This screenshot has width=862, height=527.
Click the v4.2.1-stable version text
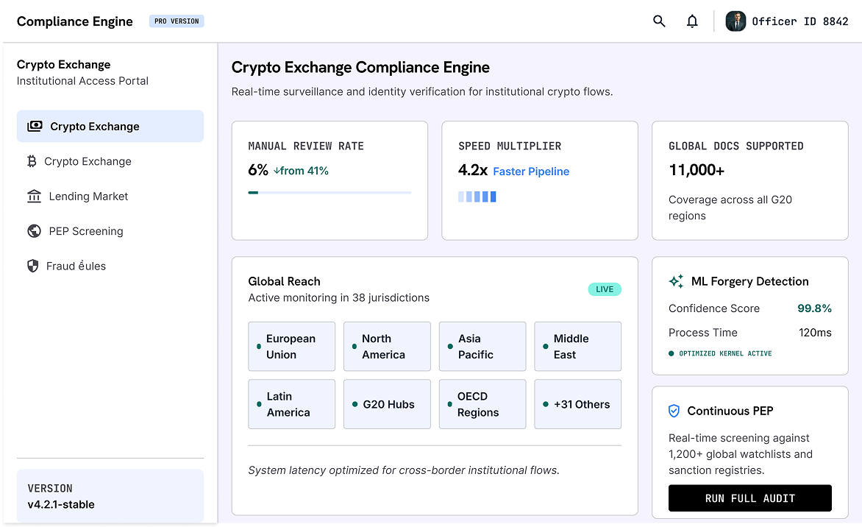coord(61,504)
